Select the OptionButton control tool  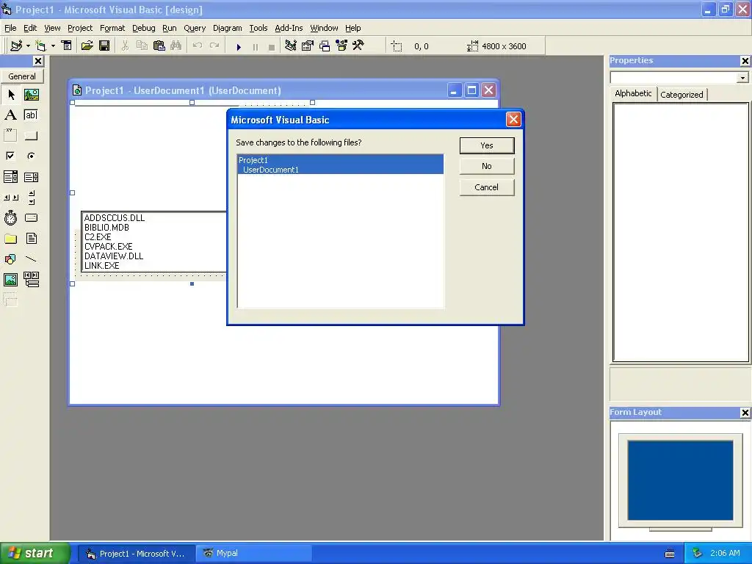coord(31,156)
